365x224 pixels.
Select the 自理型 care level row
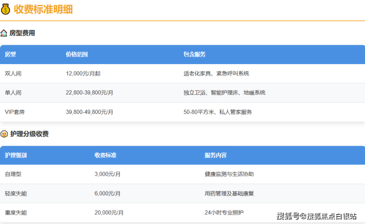13,174
